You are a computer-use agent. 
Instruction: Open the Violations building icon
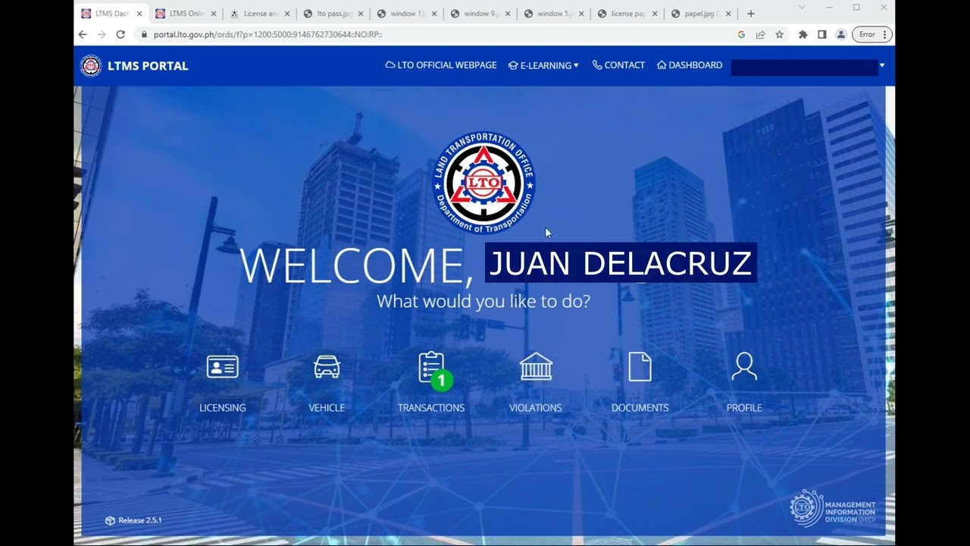[536, 367]
